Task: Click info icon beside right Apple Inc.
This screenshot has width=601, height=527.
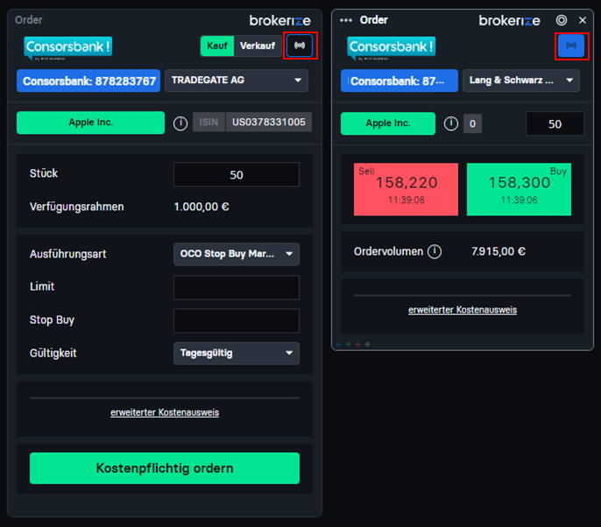Action: pyautogui.click(x=451, y=123)
